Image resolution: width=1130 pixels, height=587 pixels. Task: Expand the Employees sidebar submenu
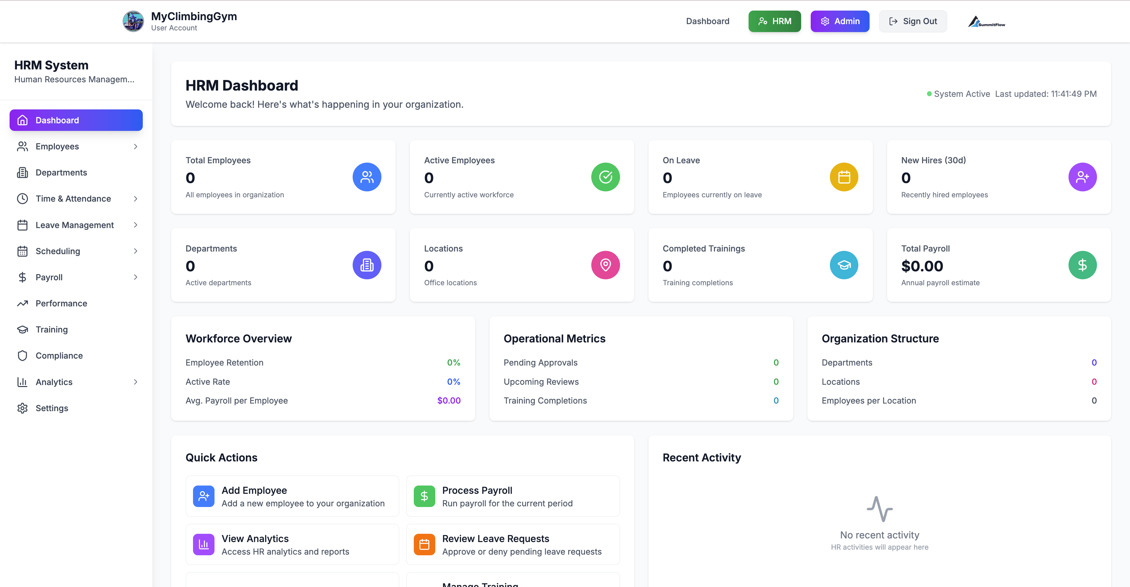pyautogui.click(x=135, y=146)
